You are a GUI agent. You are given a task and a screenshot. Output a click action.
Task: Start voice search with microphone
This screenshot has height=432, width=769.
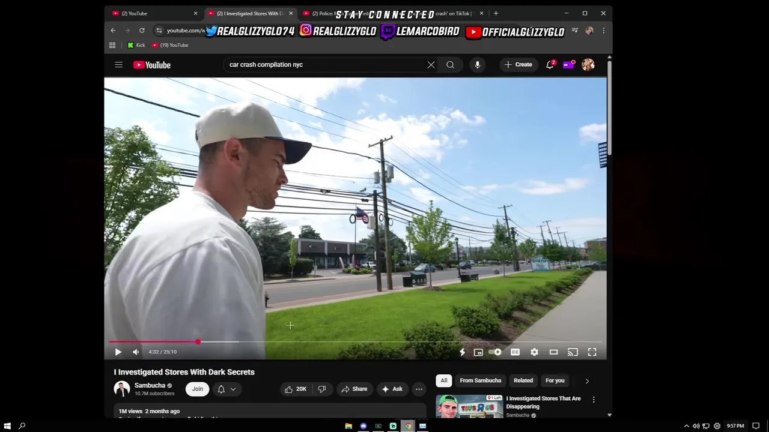click(478, 65)
